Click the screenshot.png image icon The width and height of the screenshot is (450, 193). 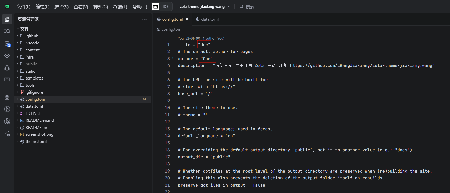tap(22, 134)
